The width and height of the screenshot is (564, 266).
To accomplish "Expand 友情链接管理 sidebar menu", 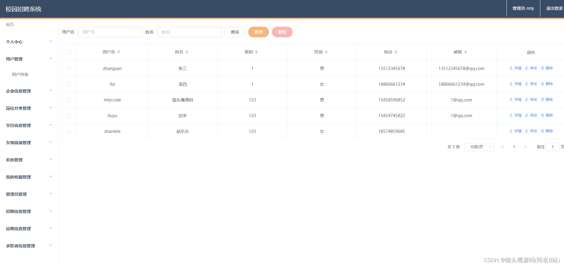I will click(29, 143).
